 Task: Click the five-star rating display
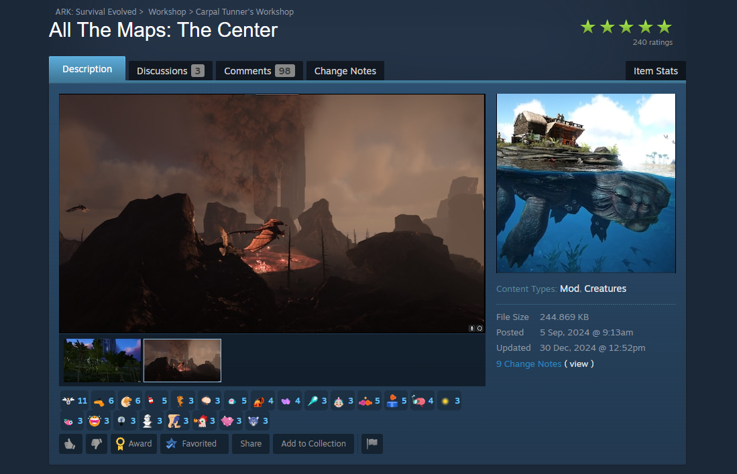point(626,27)
